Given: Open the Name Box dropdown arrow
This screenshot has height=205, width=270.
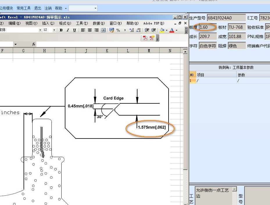Looking at the screenshot, I should click(15, 44).
